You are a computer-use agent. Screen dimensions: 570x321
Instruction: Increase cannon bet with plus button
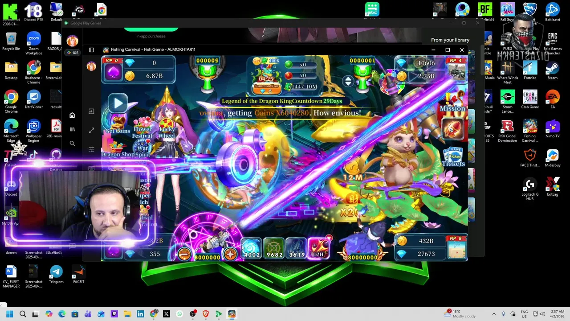coord(230,254)
